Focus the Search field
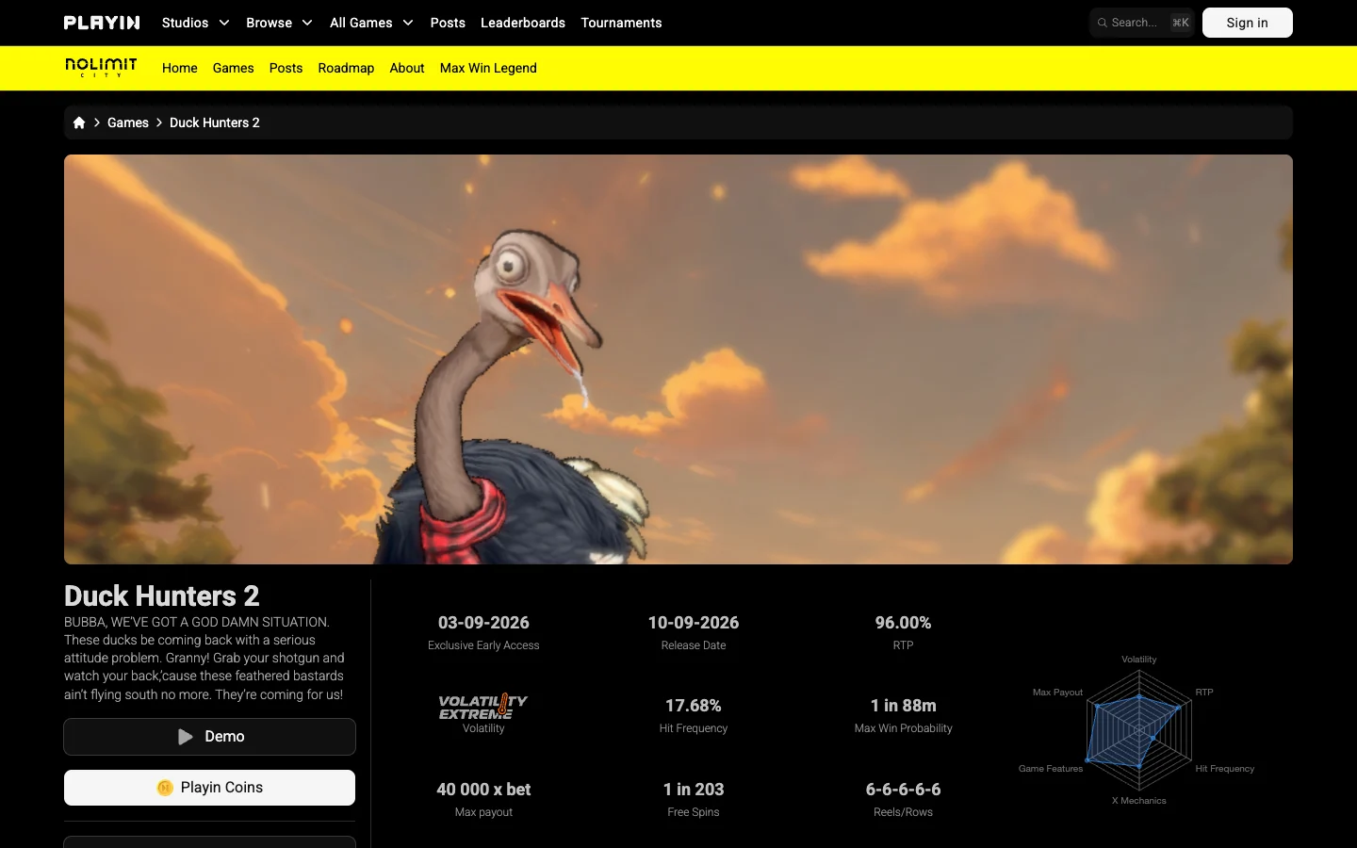Viewport: 1357px width, 848px height. coord(1142,23)
